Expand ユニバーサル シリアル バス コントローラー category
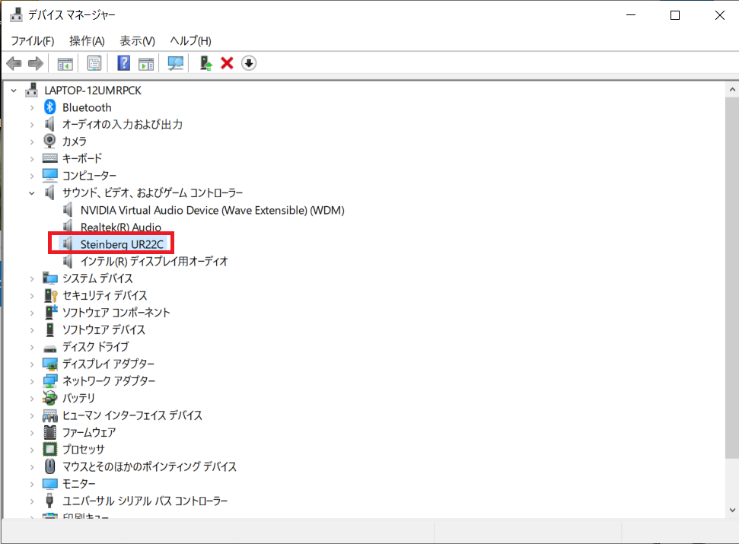 click(x=32, y=501)
